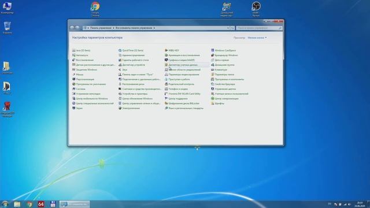Image resolution: width=370 pixels, height=208 pixels.
Task: Open Управление цветом link
Action: [225, 89]
